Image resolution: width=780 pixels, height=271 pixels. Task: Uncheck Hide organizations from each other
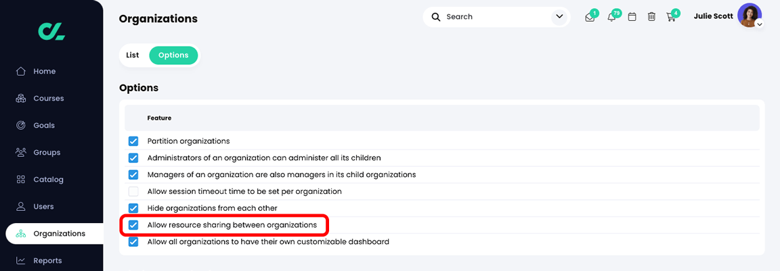(133, 208)
